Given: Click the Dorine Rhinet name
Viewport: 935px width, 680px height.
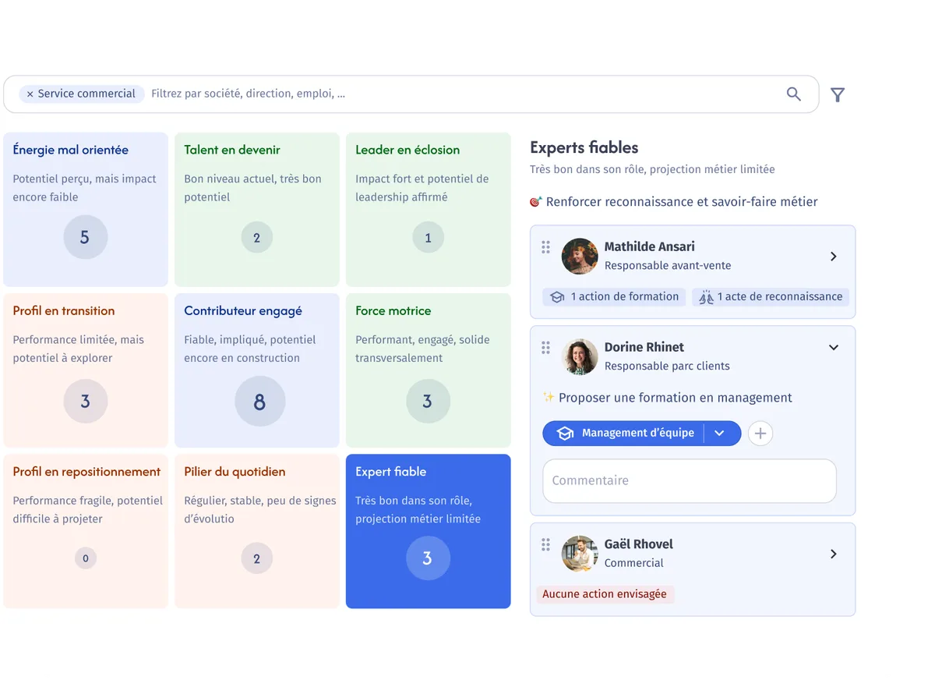Looking at the screenshot, I should pyautogui.click(x=644, y=347).
